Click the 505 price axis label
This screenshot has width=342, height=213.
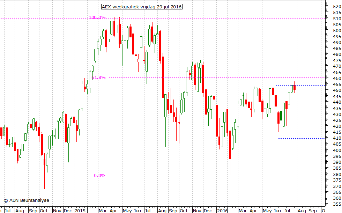tap(337, 25)
